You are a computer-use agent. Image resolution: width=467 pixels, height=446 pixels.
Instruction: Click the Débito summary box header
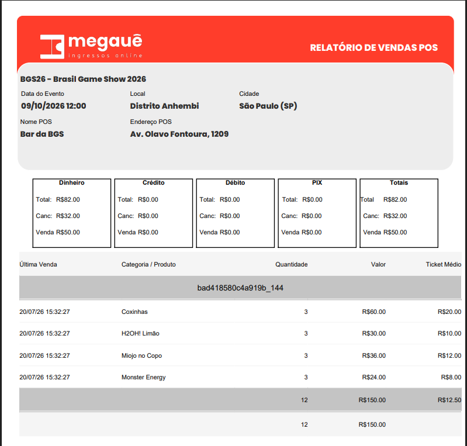pos(236,182)
